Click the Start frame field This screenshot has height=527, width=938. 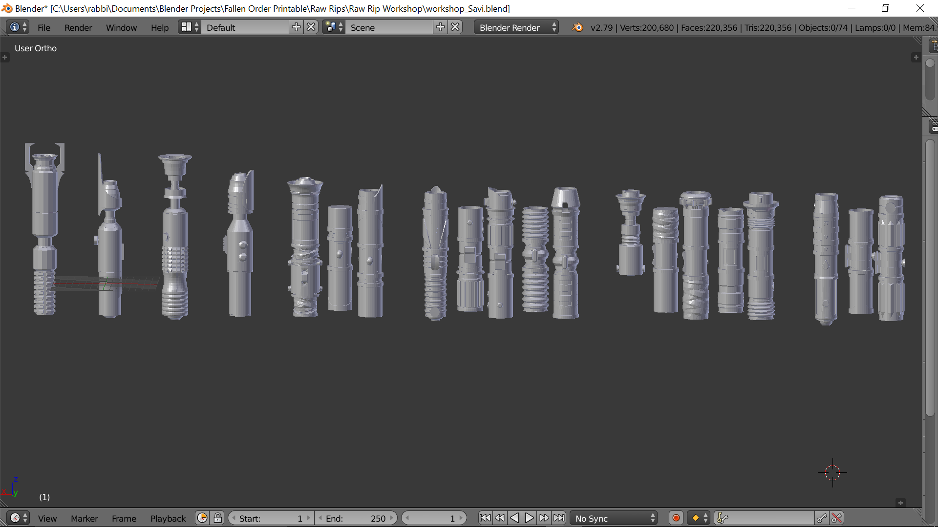271,518
